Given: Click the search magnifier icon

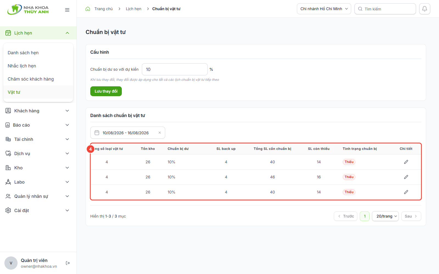Looking at the screenshot, I should point(360,9).
